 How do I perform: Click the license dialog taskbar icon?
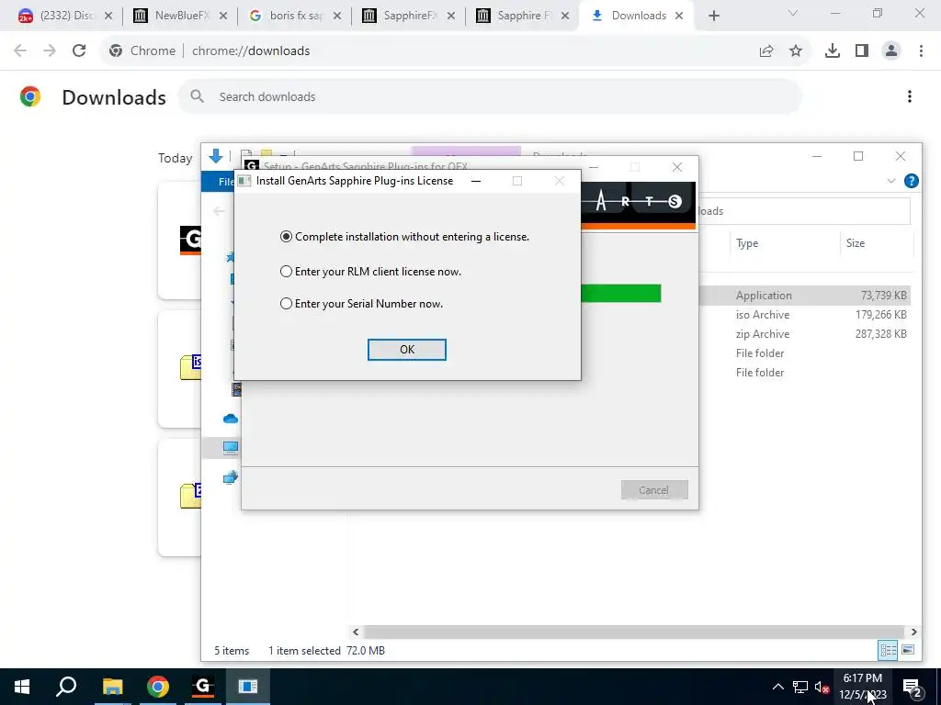tap(248, 687)
